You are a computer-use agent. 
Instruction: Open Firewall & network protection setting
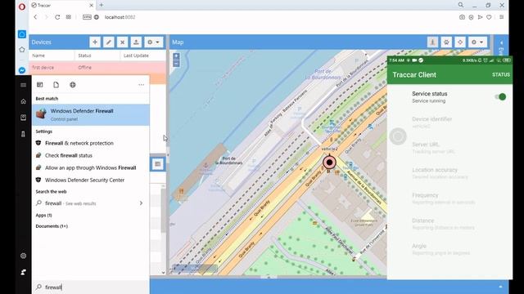pos(79,143)
